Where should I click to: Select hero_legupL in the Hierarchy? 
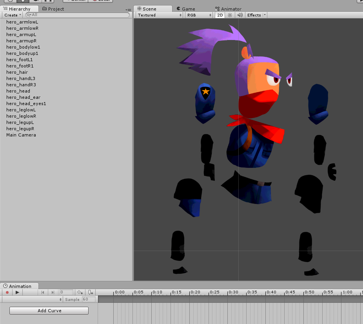20,122
